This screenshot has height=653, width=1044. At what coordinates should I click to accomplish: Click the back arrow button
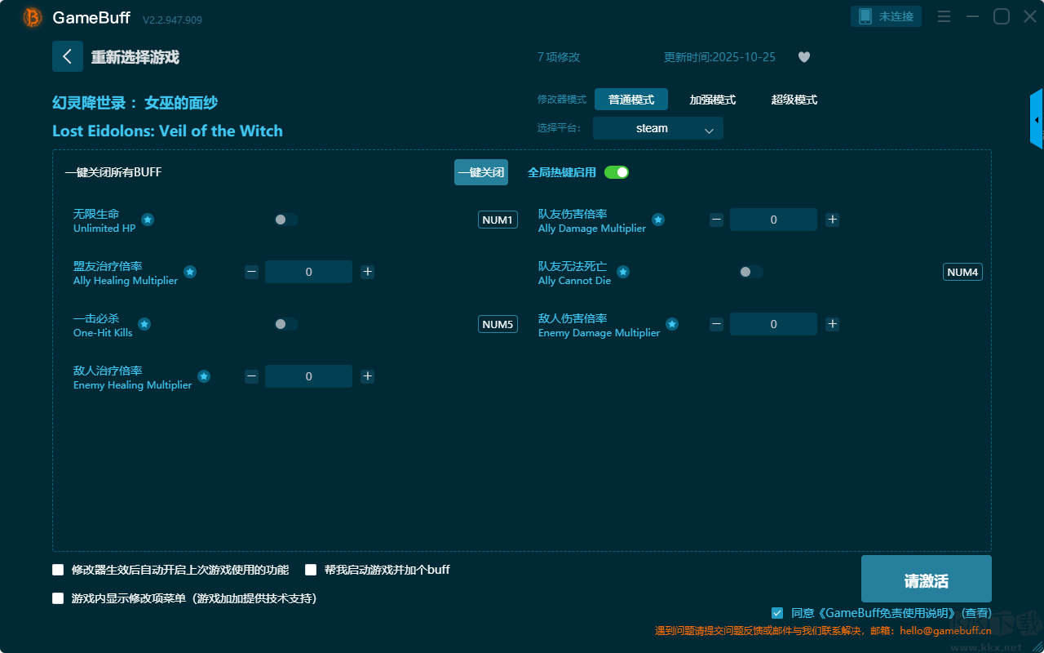tap(68, 56)
